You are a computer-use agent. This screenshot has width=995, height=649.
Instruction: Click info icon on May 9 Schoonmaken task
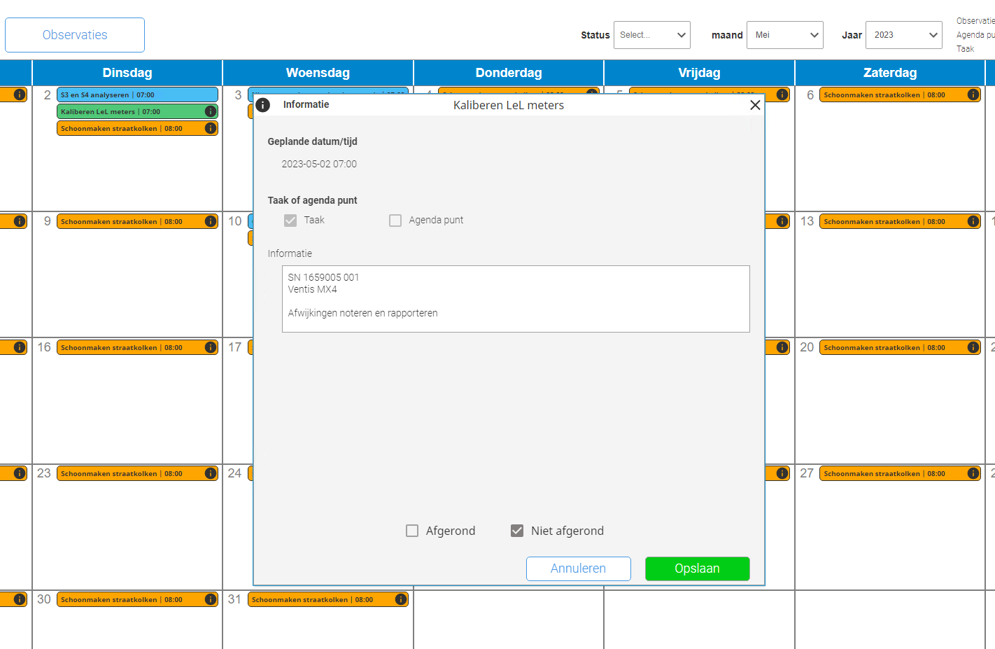[210, 221]
